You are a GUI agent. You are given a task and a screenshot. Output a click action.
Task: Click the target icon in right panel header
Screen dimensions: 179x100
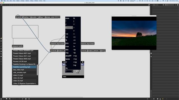163,5
